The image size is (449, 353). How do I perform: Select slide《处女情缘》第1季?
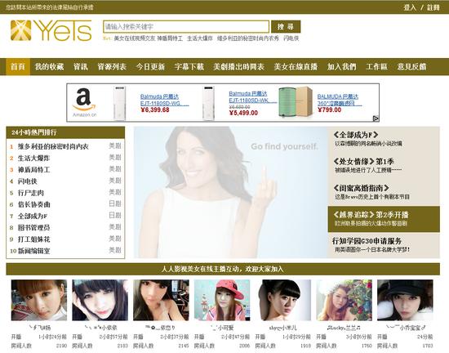click(x=384, y=166)
